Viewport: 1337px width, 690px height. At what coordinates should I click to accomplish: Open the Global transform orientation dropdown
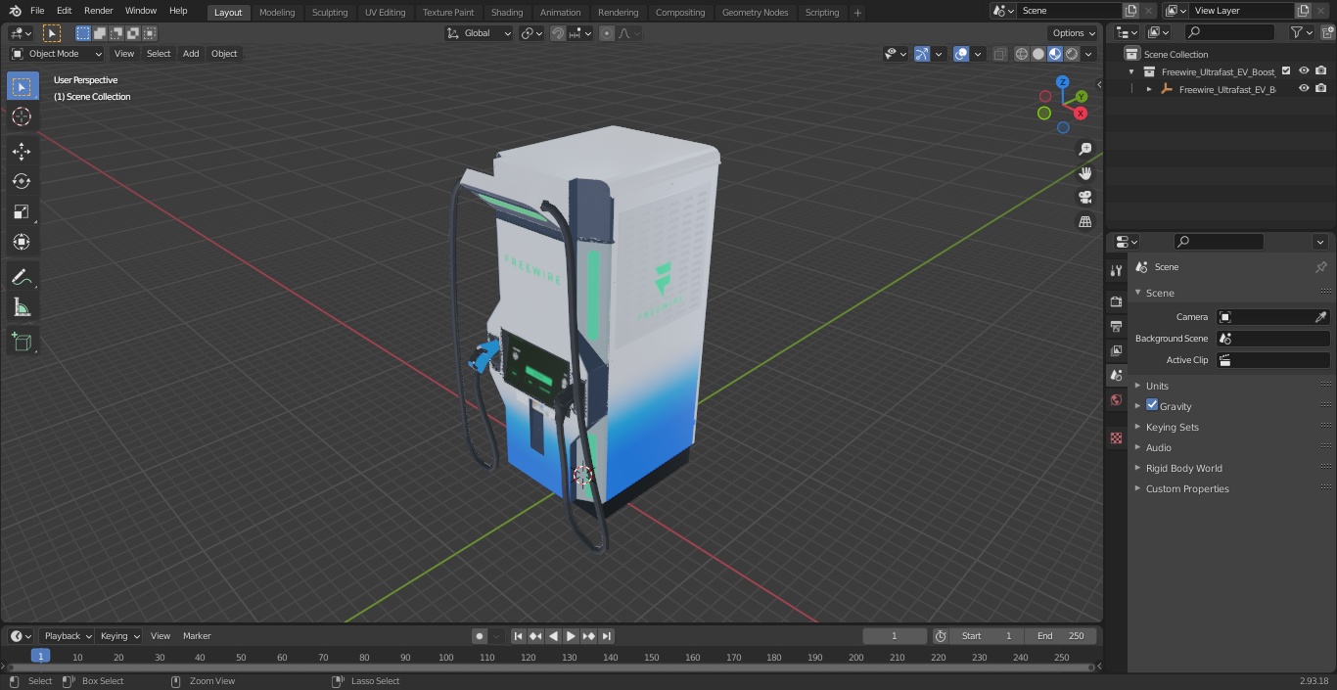[x=480, y=33]
